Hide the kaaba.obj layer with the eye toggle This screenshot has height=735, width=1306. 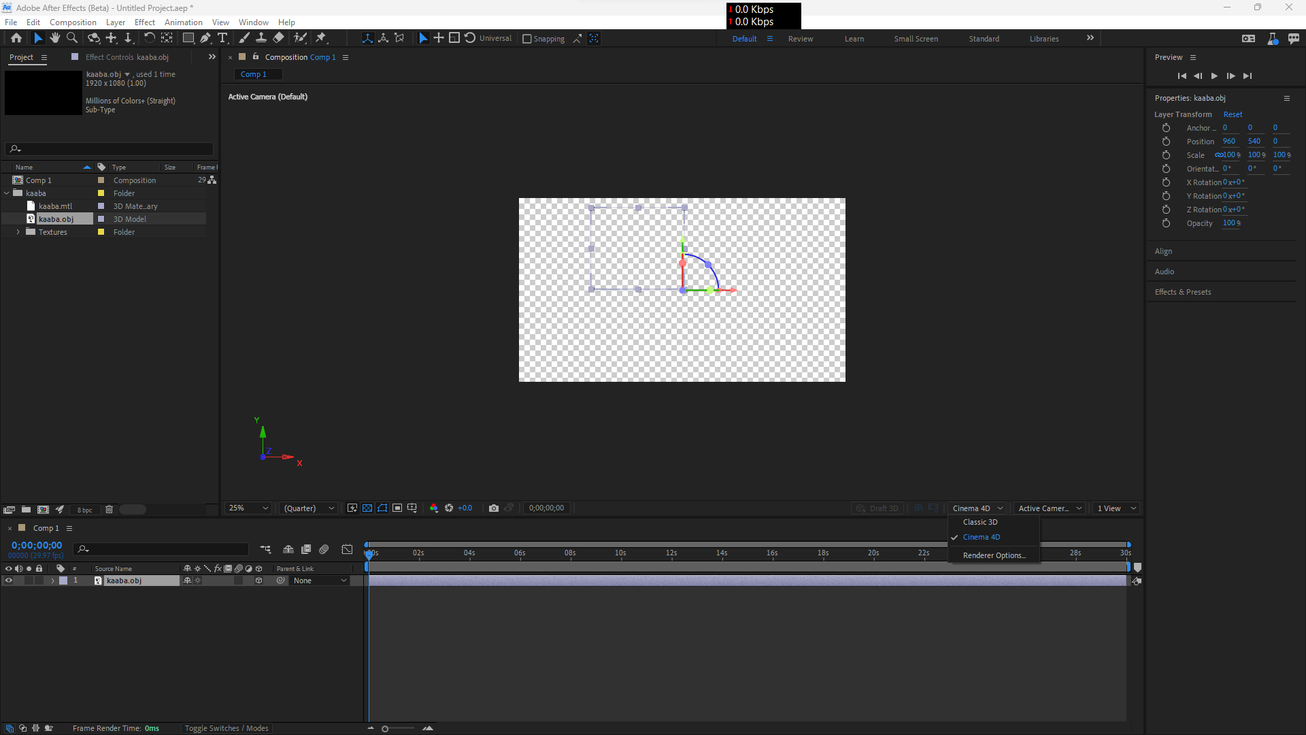pyautogui.click(x=9, y=581)
